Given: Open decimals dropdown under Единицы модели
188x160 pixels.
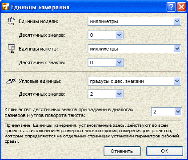Looking at the screenshot, I should click(x=105, y=35).
